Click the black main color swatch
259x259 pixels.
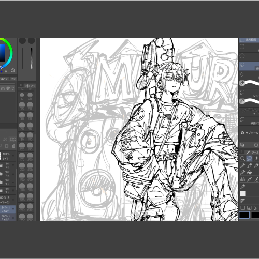244,215
